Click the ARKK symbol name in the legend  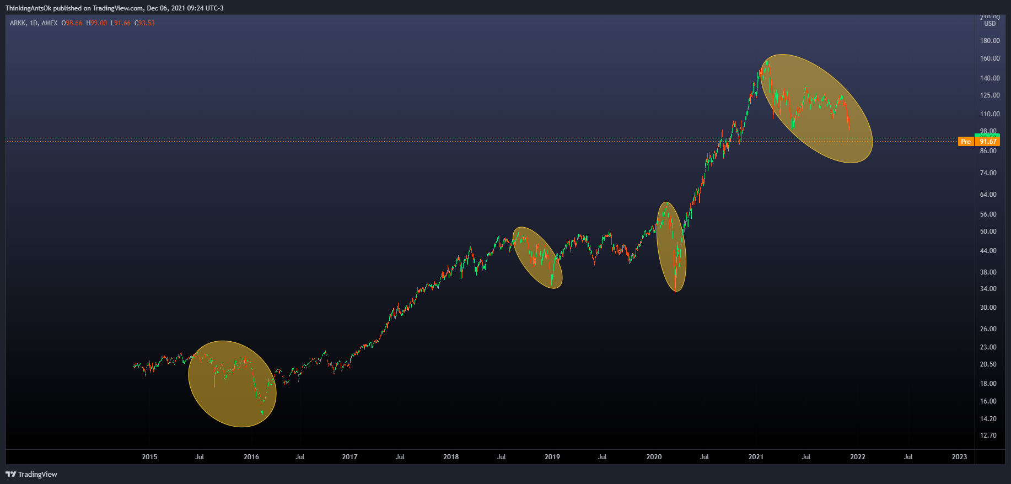pyautogui.click(x=18, y=23)
